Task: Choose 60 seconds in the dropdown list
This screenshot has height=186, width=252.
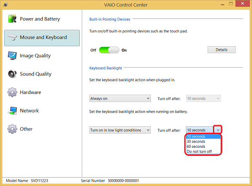Action: (203, 147)
